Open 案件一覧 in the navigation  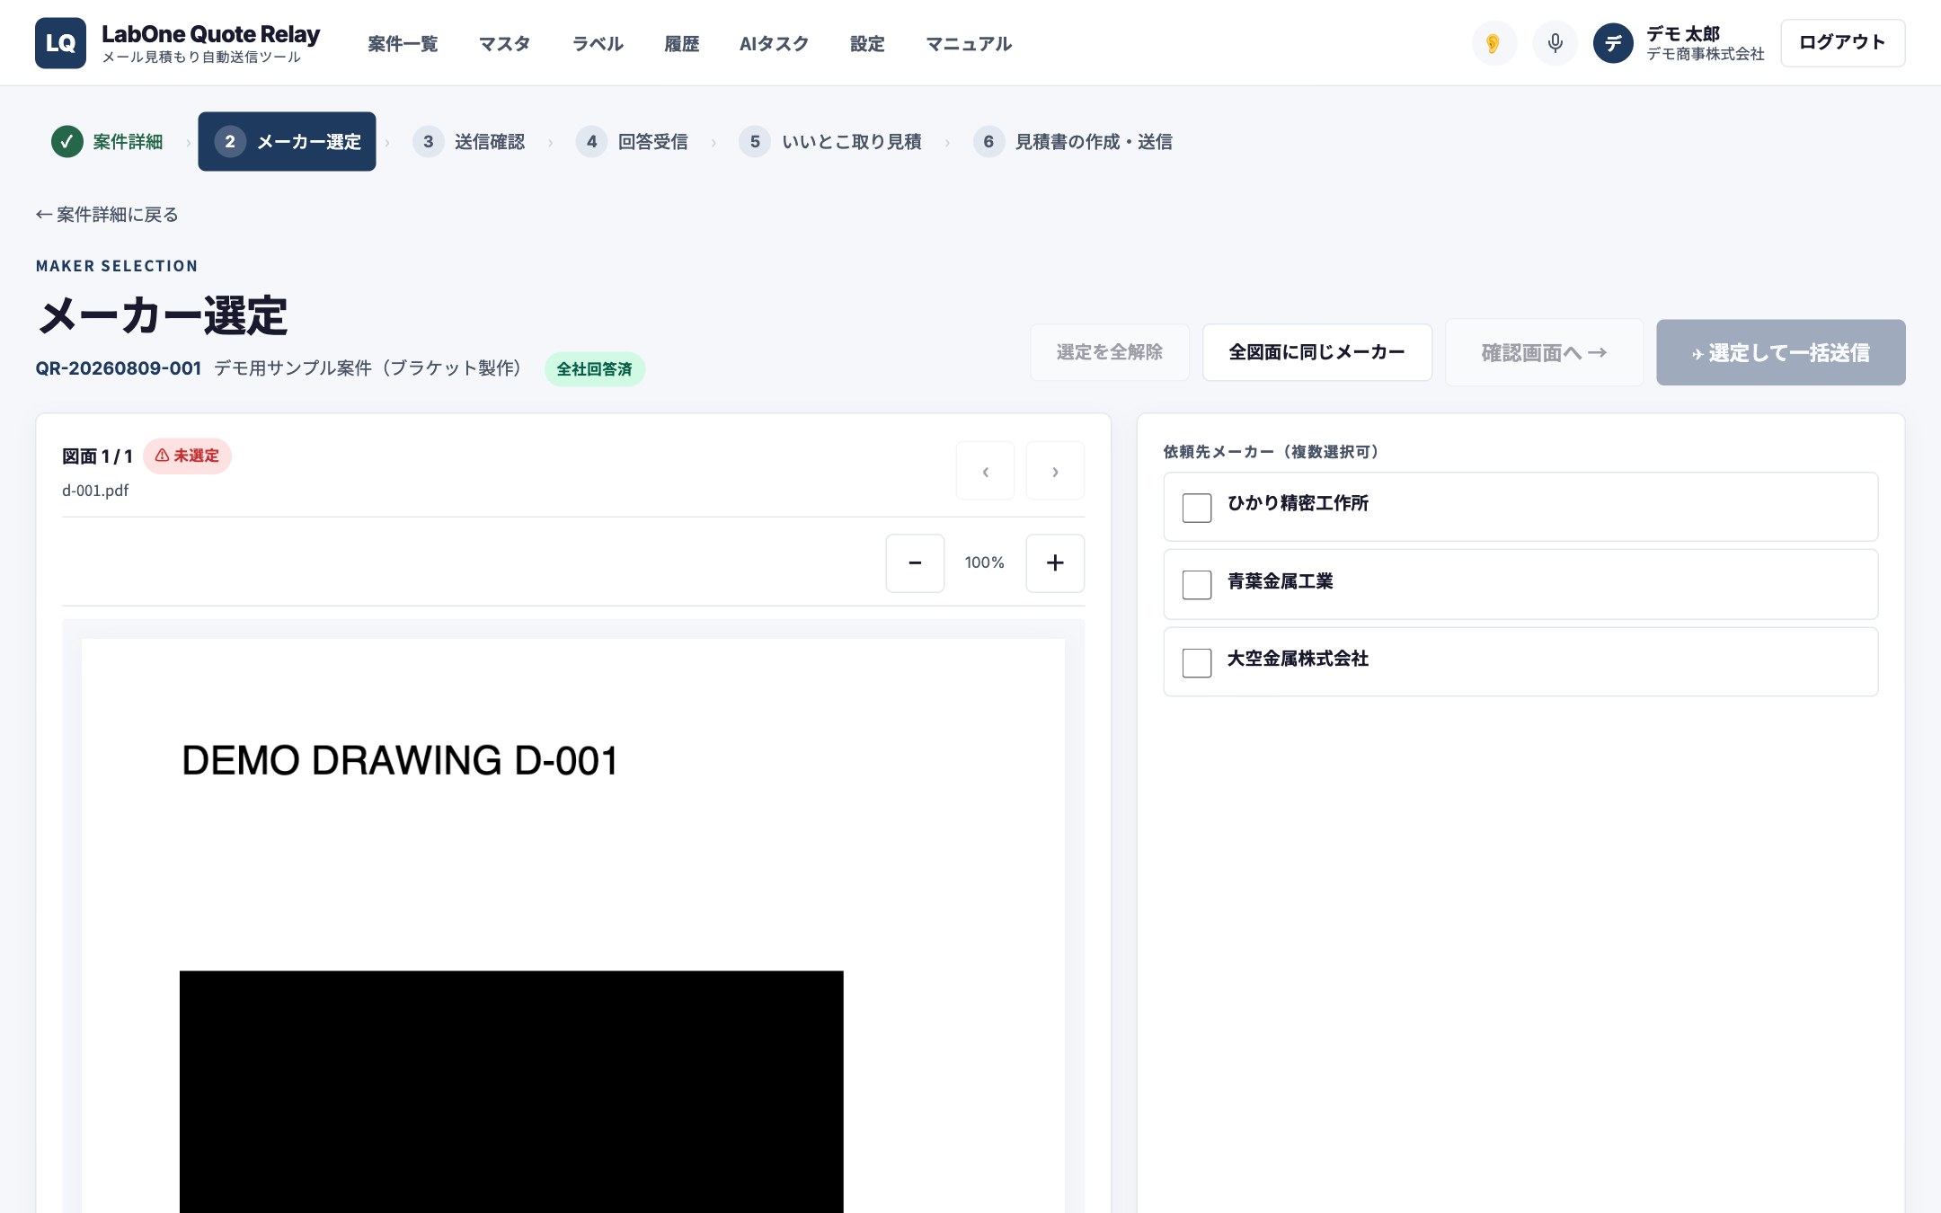click(x=403, y=44)
